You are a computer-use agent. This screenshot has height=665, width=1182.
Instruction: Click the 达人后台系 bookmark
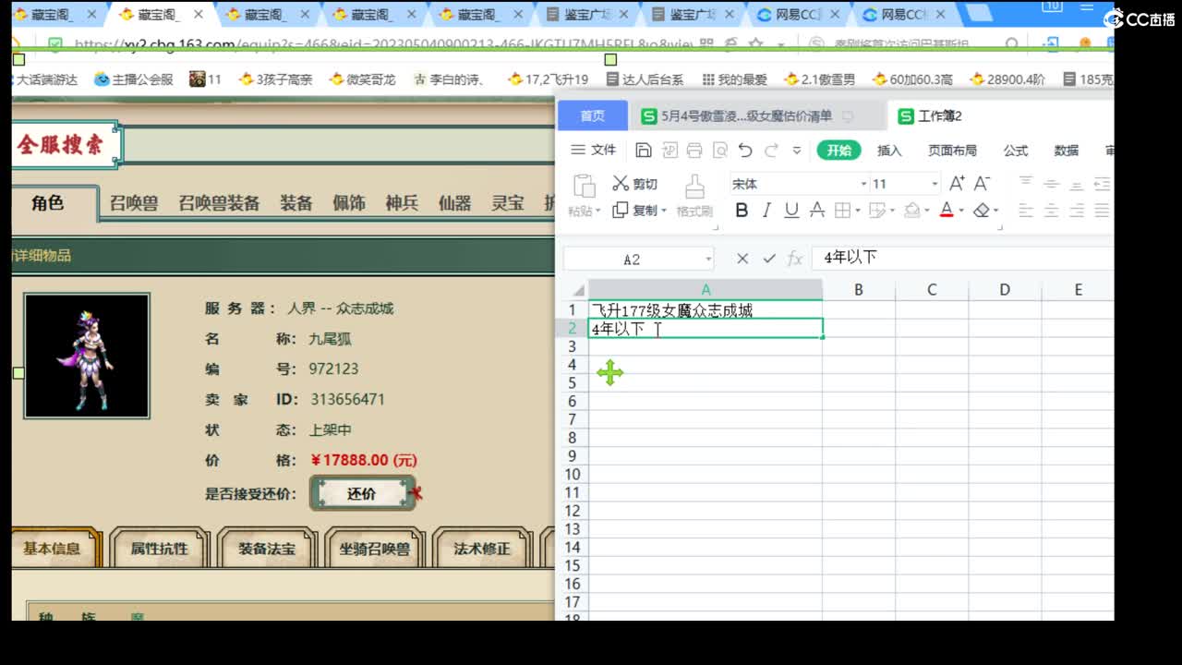coord(644,79)
